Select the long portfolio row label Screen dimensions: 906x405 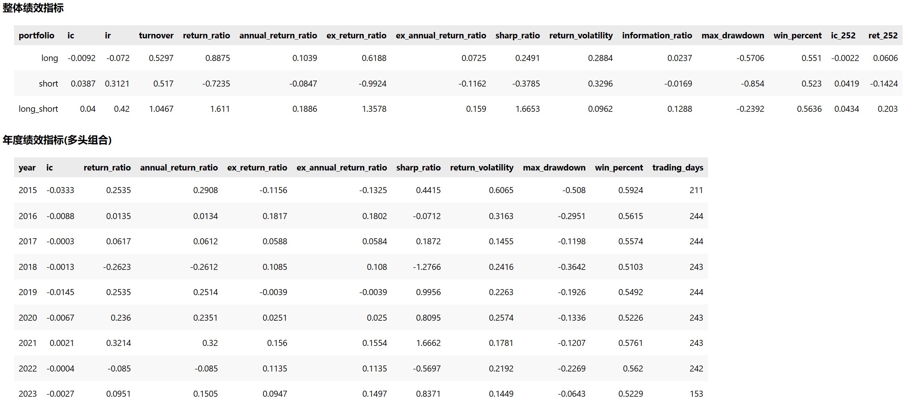click(50, 58)
